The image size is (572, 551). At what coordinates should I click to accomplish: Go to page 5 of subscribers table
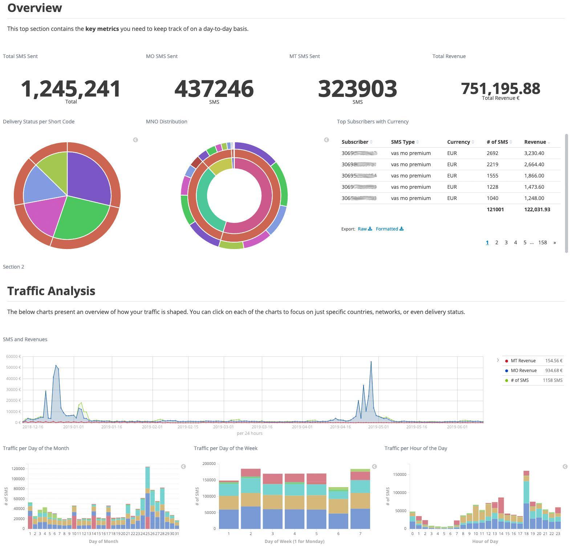point(525,242)
